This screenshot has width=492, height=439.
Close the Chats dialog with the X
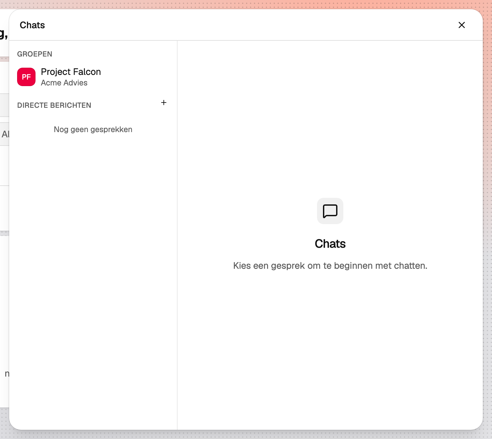click(x=462, y=25)
